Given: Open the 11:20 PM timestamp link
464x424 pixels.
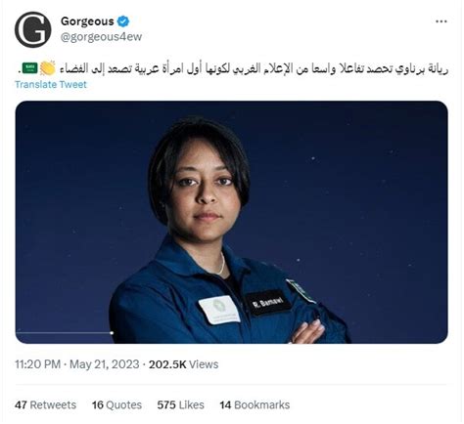Looking at the screenshot, I should click(x=37, y=364).
